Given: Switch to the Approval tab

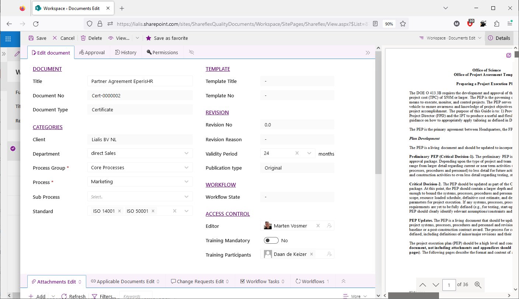Looking at the screenshot, I should pyautogui.click(x=92, y=52).
